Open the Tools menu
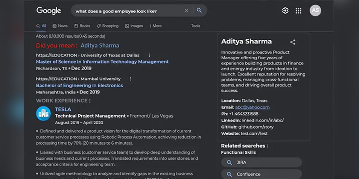Image resolution: width=359 pixels, height=179 pixels. tap(196, 26)
